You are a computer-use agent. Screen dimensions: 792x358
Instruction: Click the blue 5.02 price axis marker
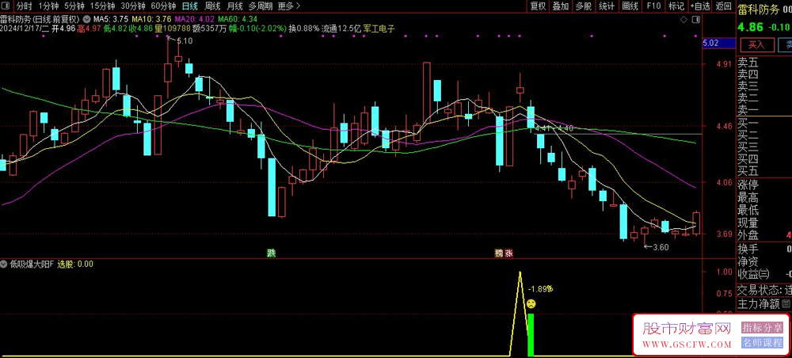(710, 43)
